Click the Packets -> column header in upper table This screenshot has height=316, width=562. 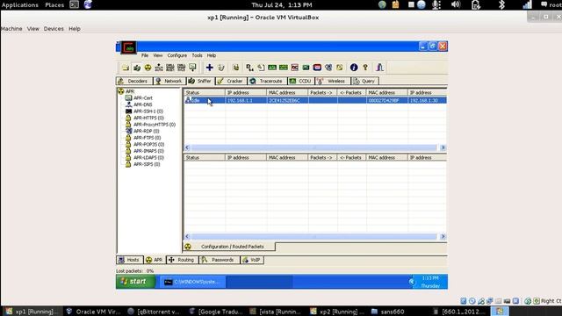(x=322, y=92)
